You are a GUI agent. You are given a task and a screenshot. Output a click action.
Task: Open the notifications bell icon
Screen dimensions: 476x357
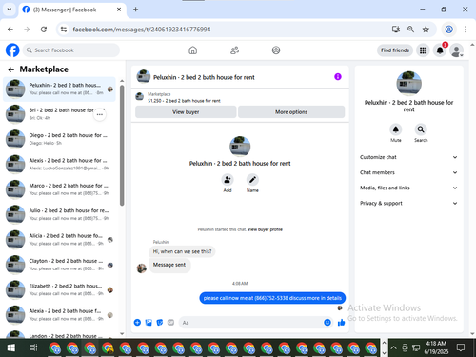point(440,50)
